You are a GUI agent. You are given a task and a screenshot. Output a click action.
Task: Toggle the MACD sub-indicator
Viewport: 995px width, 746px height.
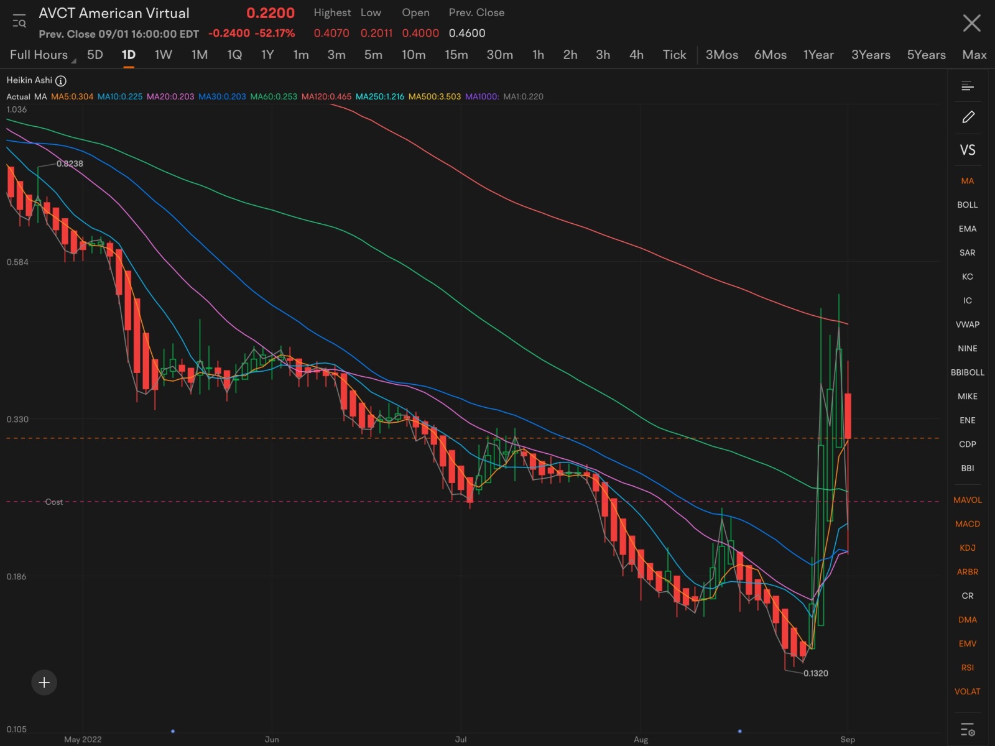coord(968,524)
